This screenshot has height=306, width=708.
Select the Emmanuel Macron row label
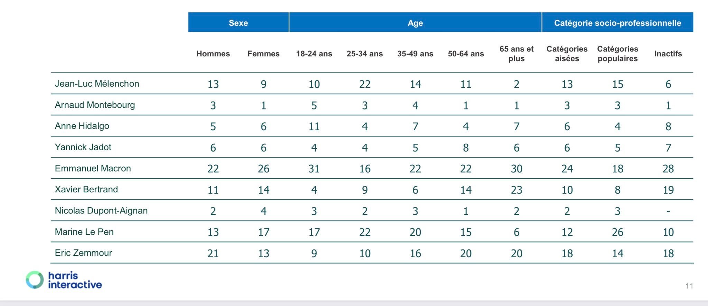point(93,168)
